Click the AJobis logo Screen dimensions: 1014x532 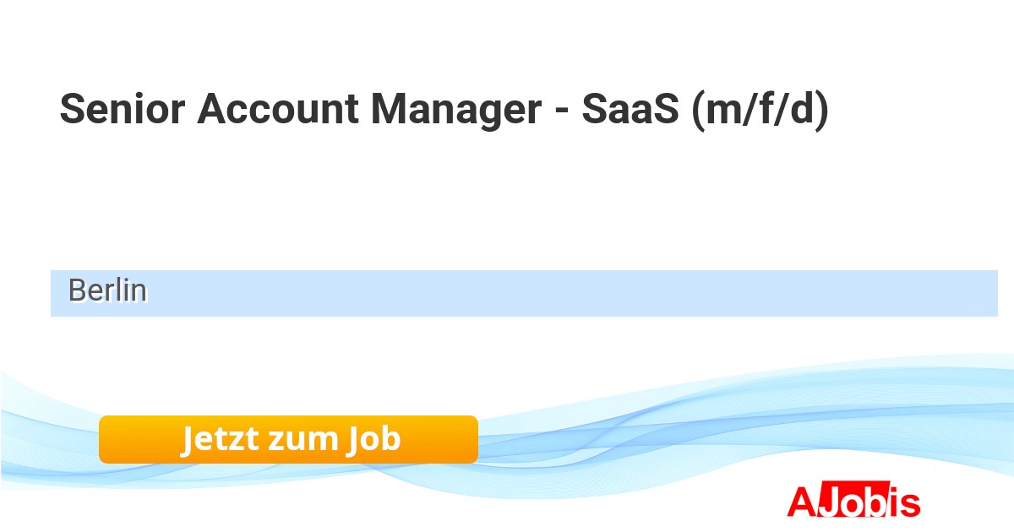coord(853,502)
